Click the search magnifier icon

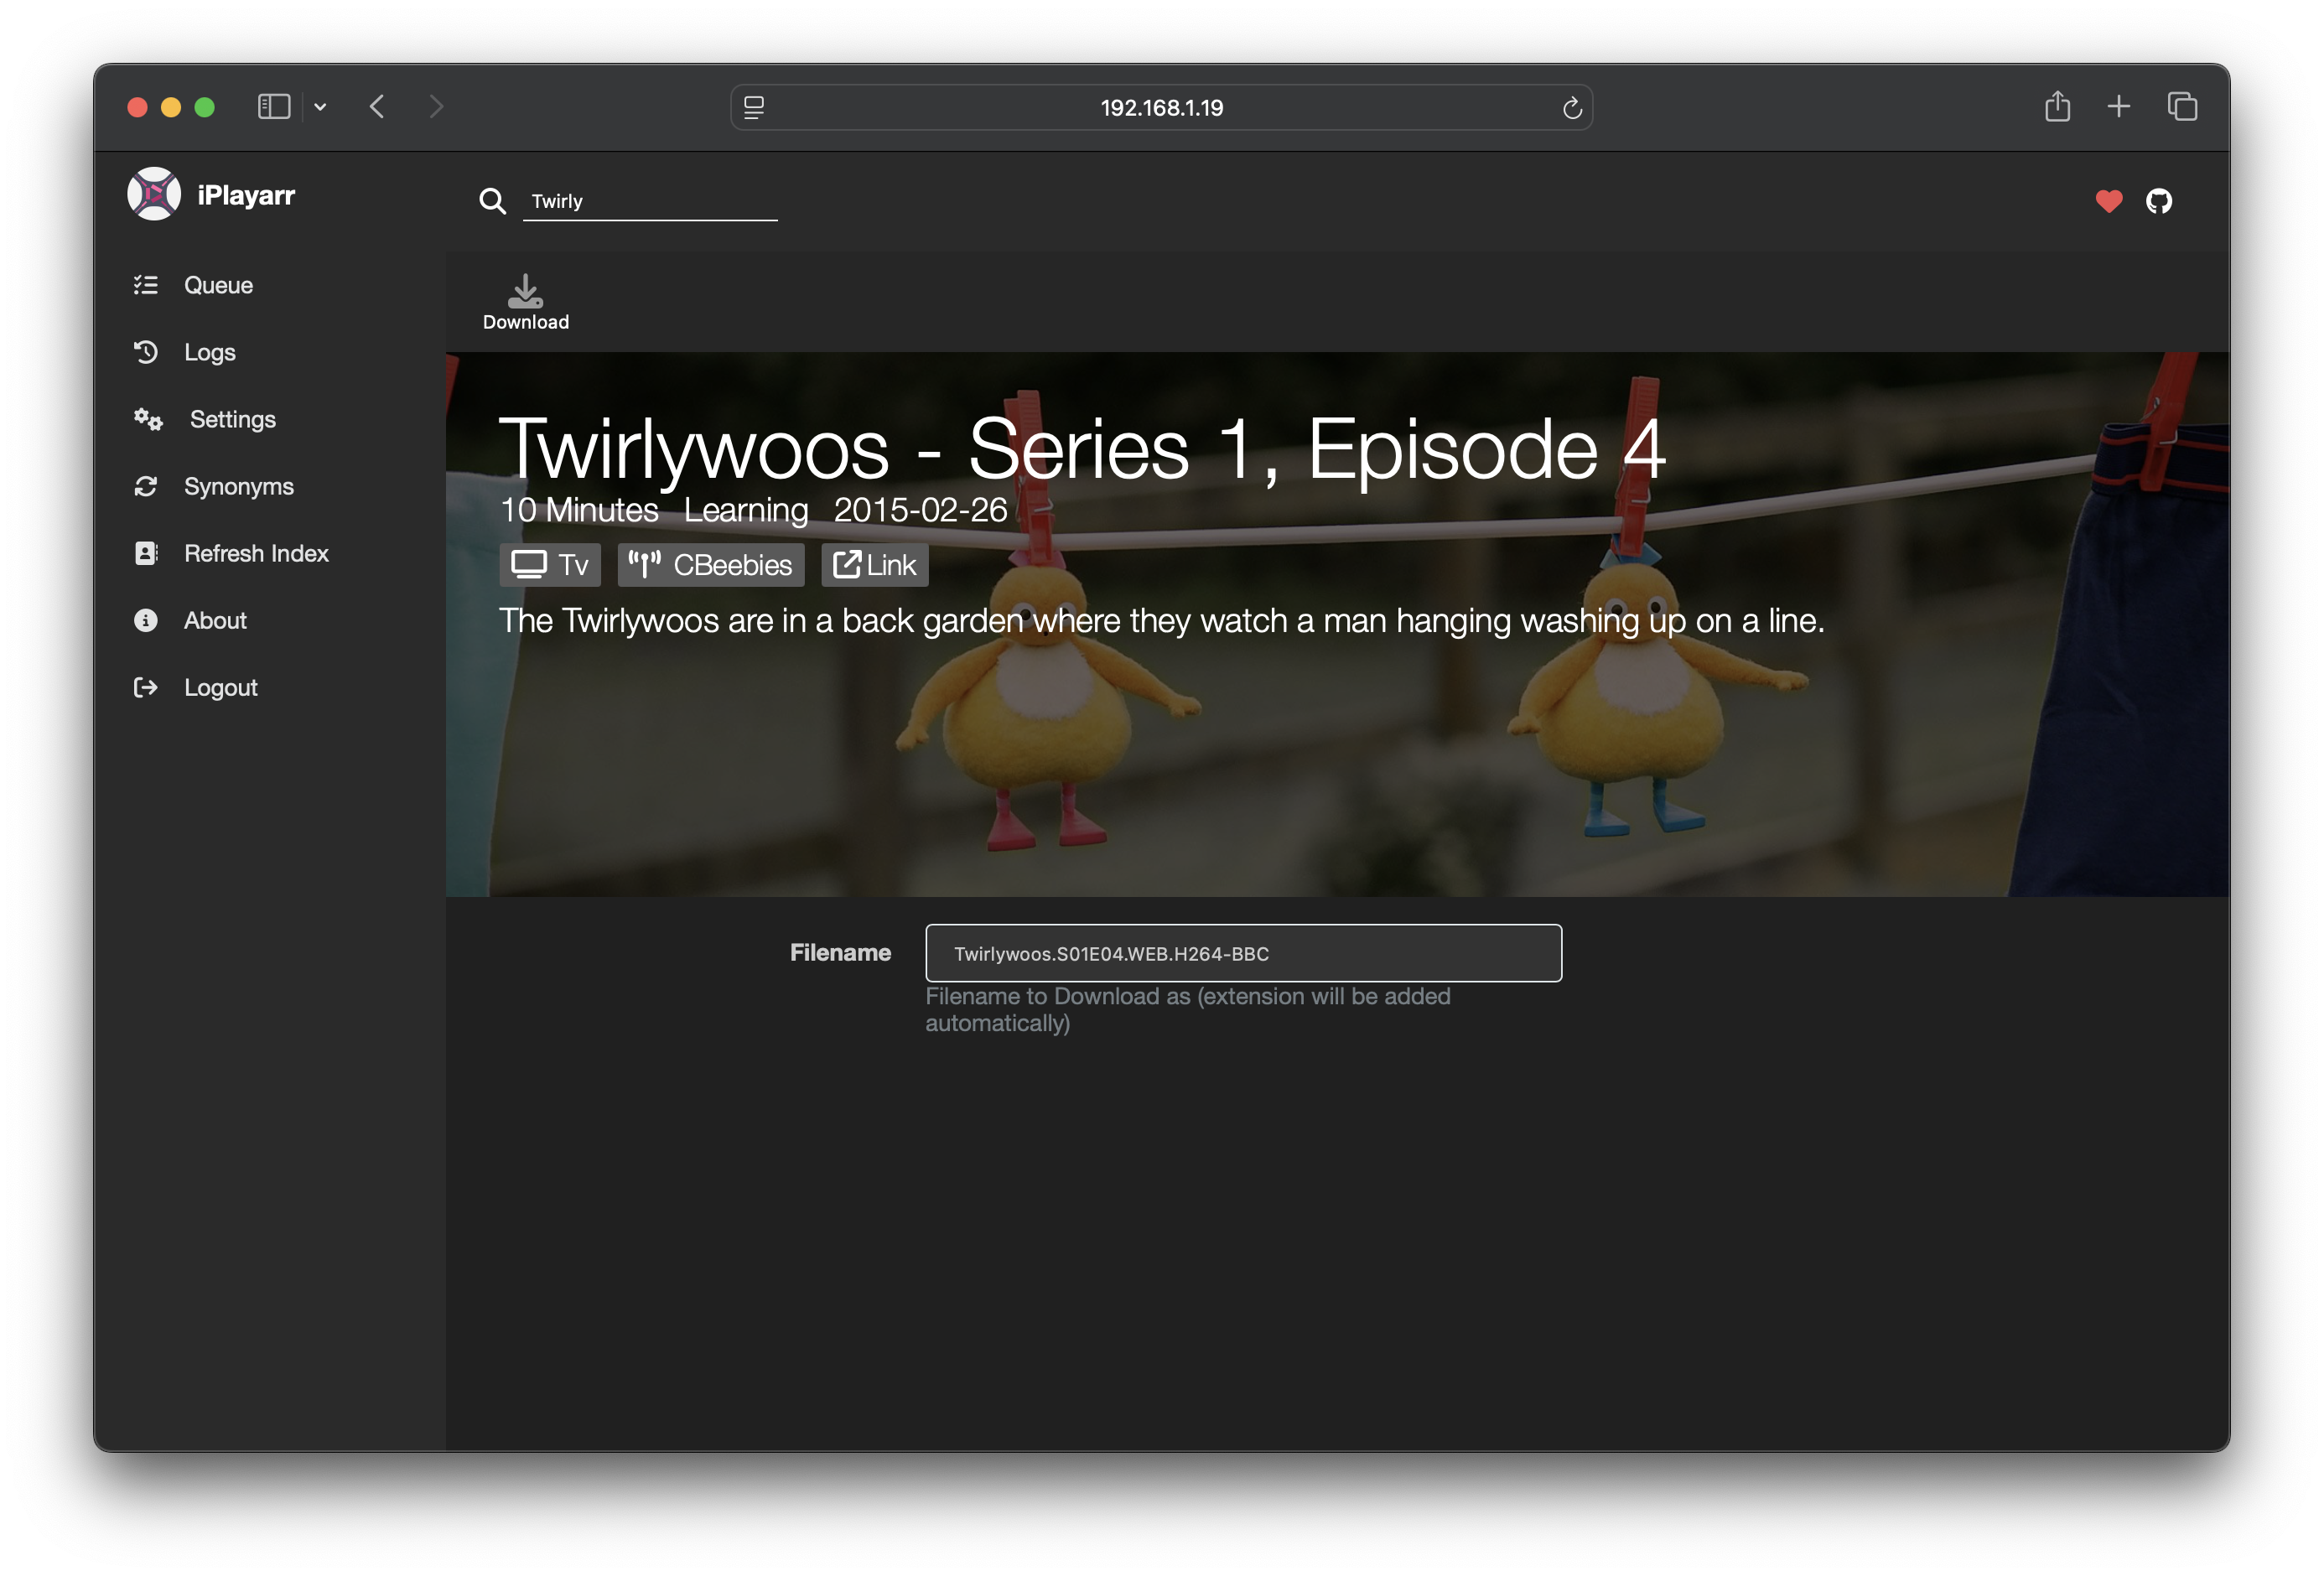point(492,201)
